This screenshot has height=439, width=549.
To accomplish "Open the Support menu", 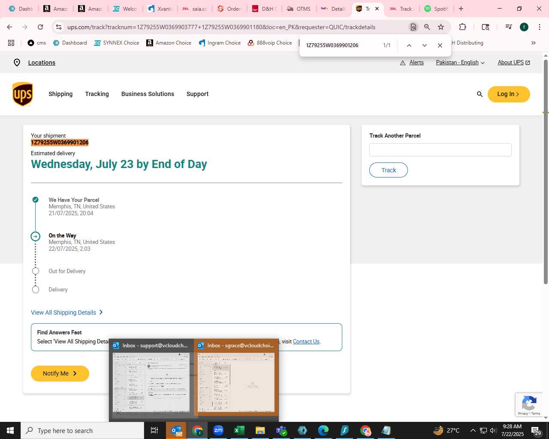I will click(197, 94).
